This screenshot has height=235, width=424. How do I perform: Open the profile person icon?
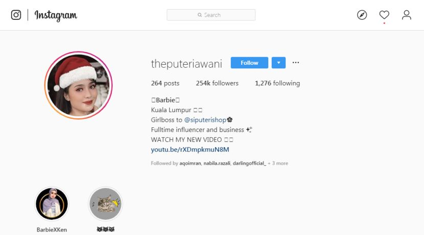click(407, 15)
